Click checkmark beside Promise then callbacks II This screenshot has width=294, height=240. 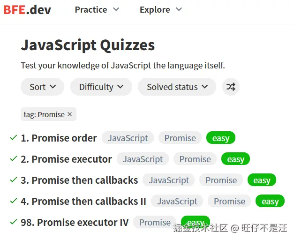[14, 201]
